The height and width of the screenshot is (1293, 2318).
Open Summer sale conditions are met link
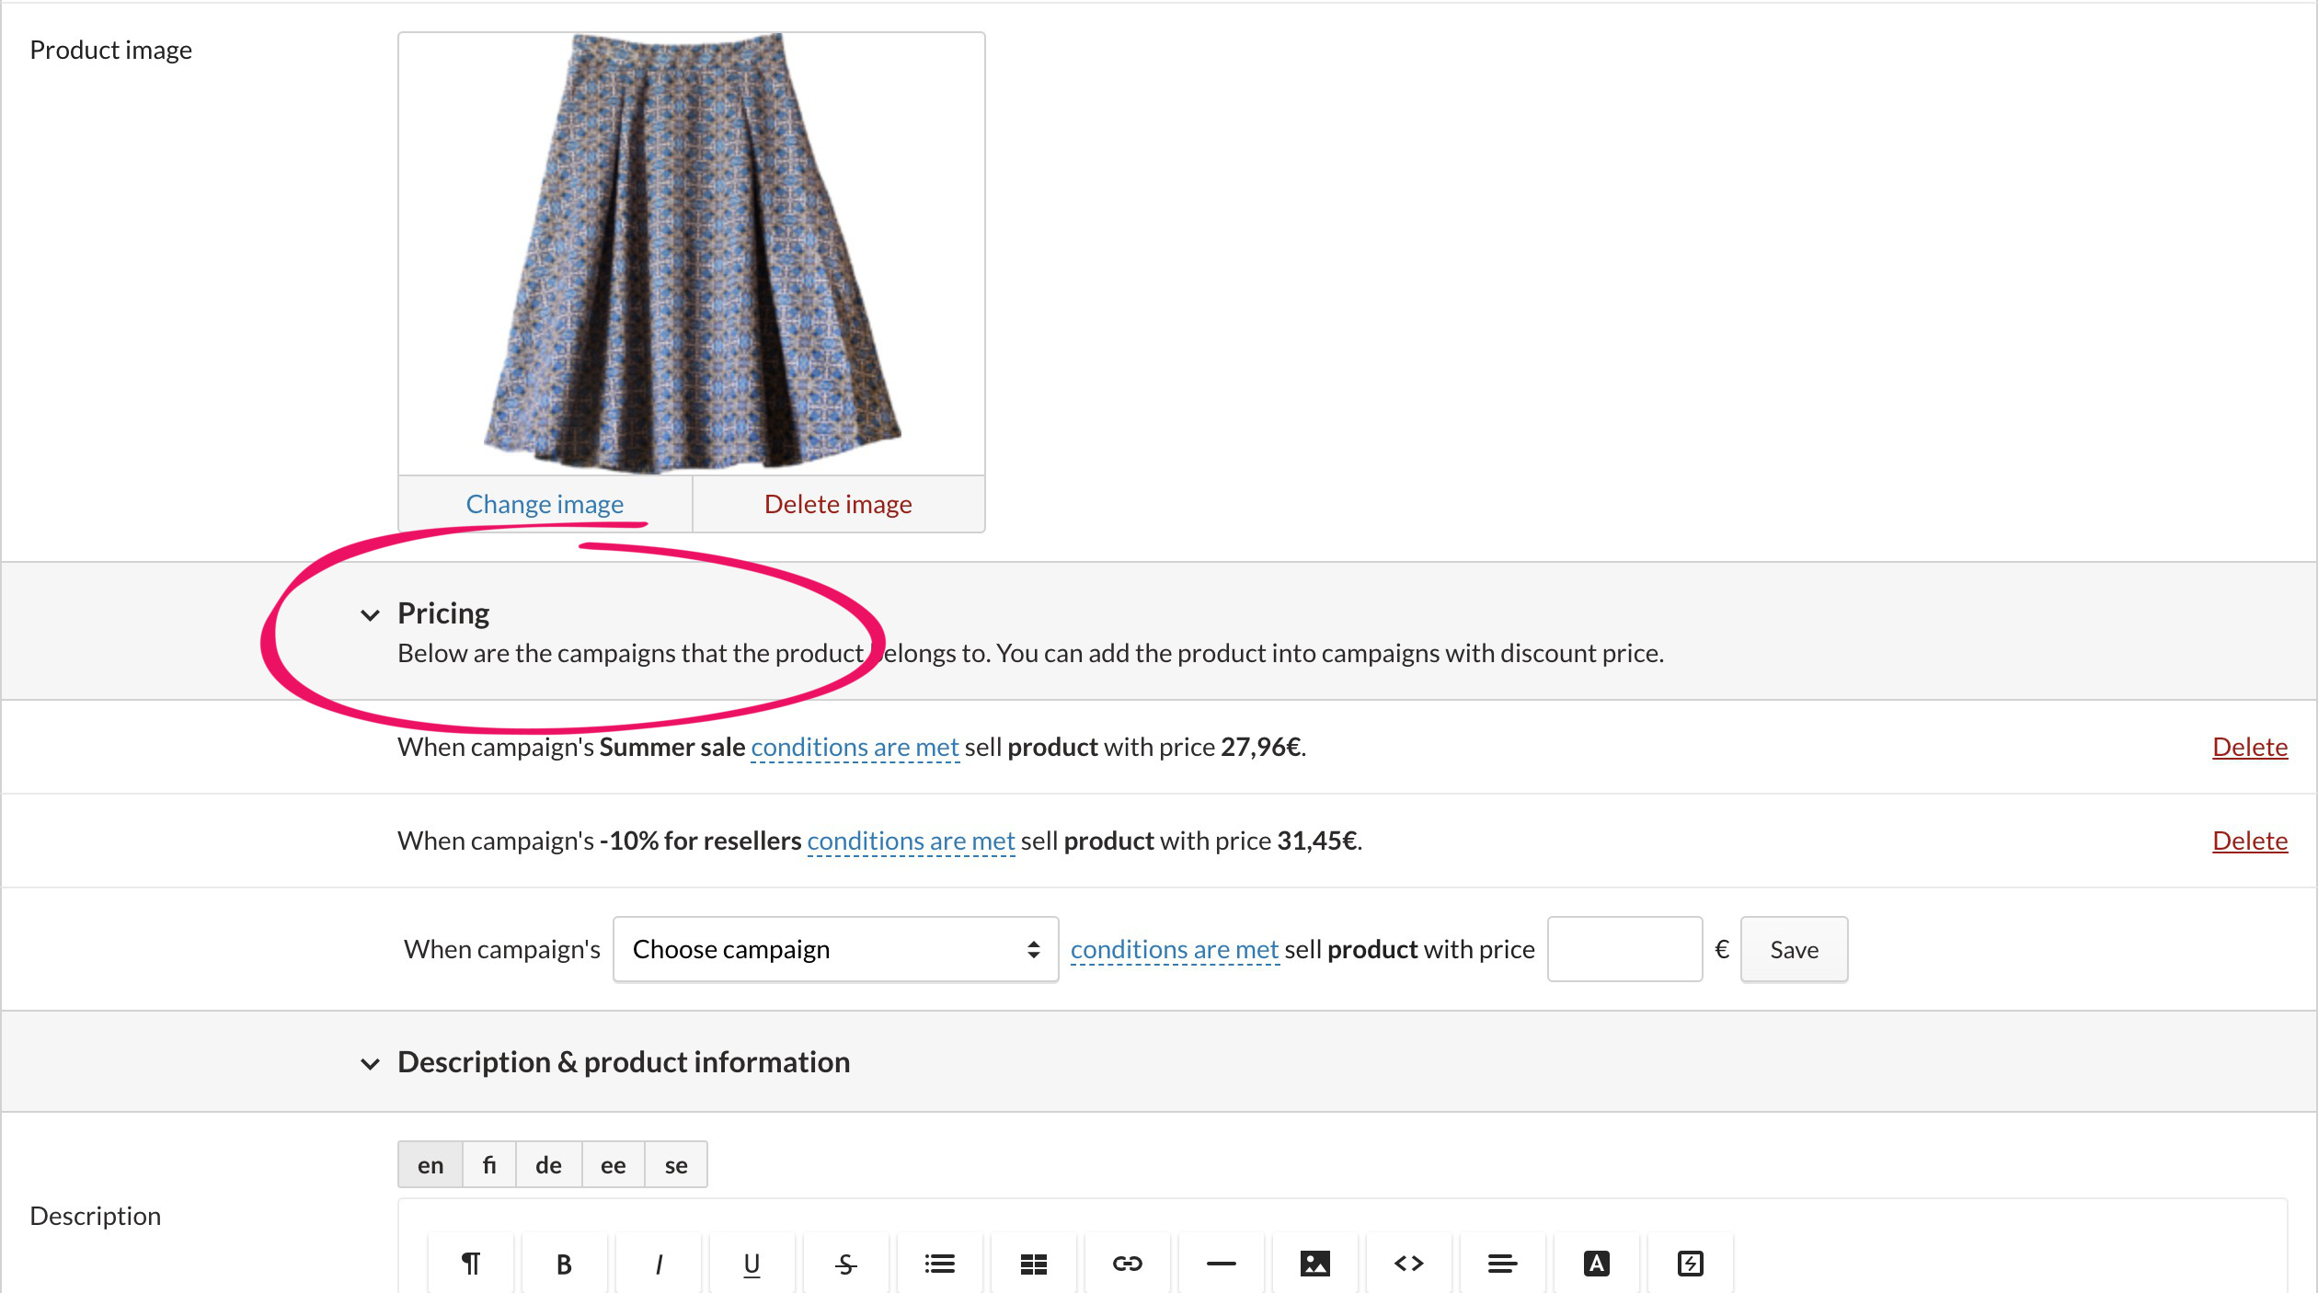(x=855, y=747)
